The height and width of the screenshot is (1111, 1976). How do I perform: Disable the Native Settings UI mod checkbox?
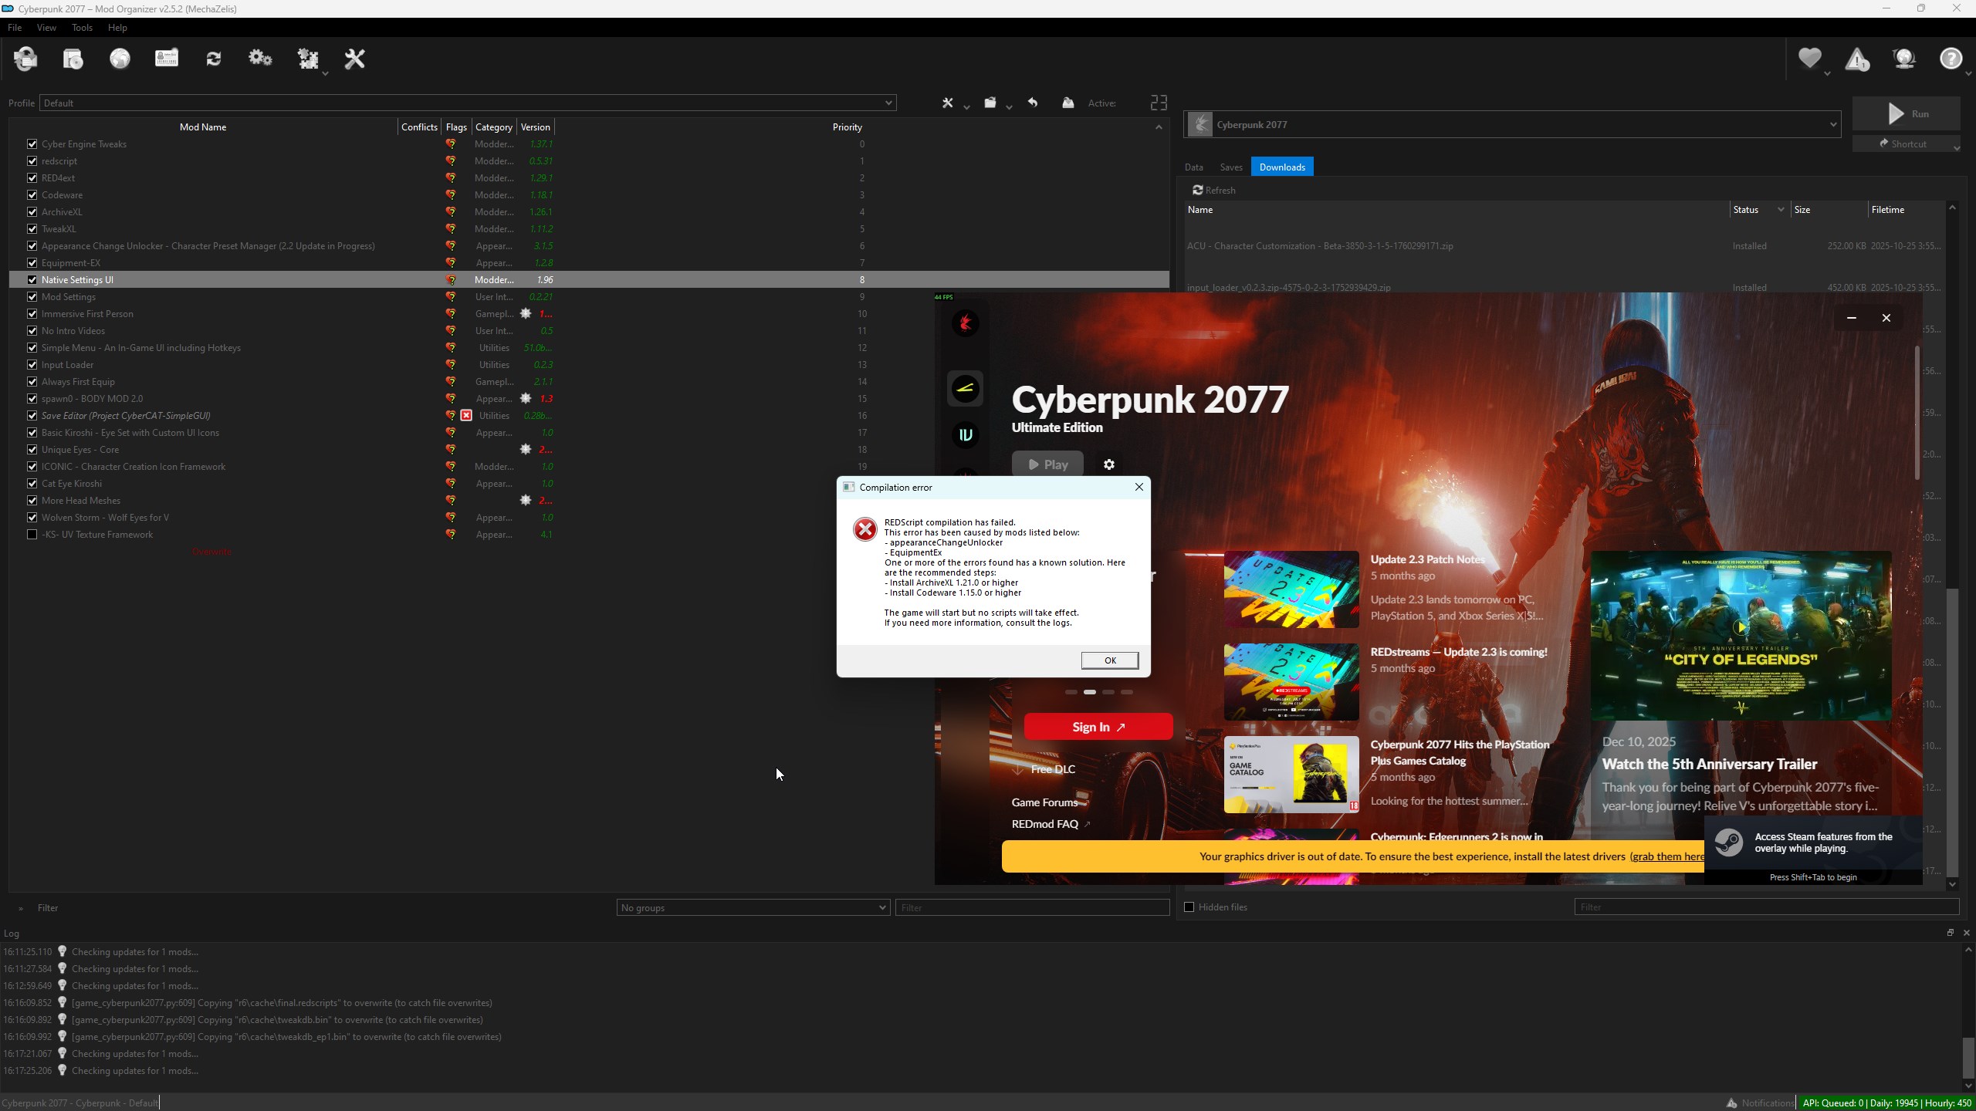32,280
